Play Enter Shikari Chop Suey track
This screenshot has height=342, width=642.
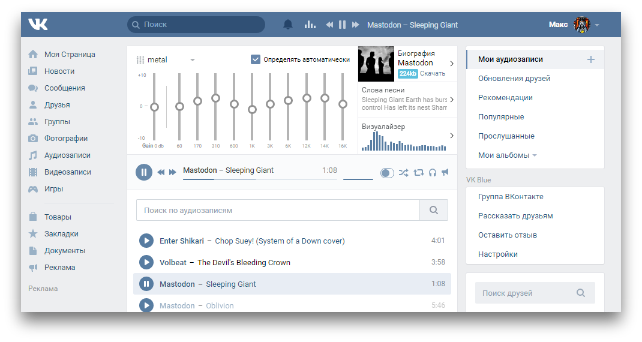pos(146,241)
